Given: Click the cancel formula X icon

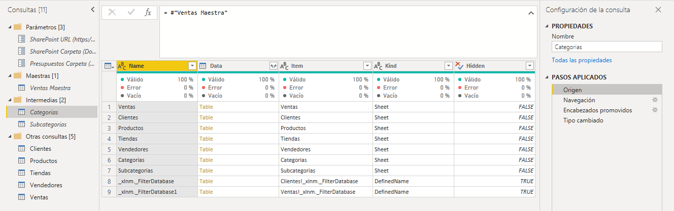Looking at the screenshot, I should 112,13.
